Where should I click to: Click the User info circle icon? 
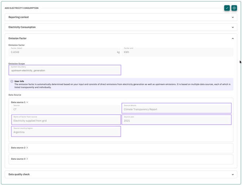pos(12,81)
